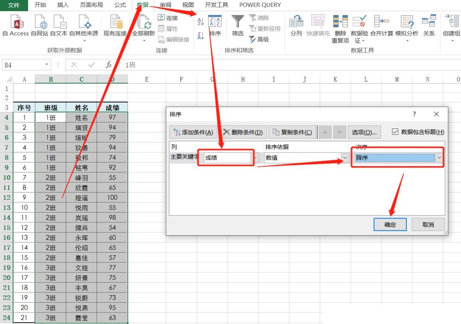Select row 3 header
The width and height of the screenshot is (461, 324).
pyautogui.click(x=6, y=107)
